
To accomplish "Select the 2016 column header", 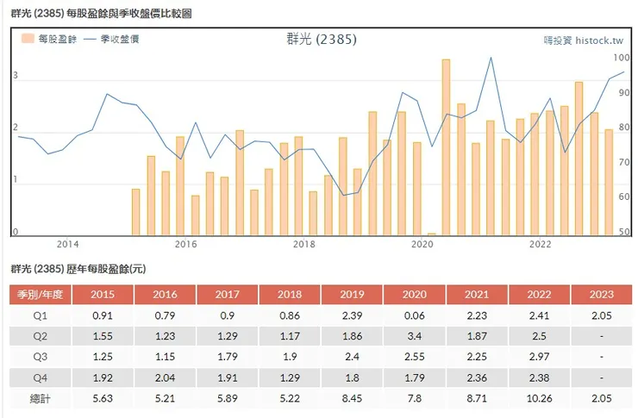I will 165,295.
